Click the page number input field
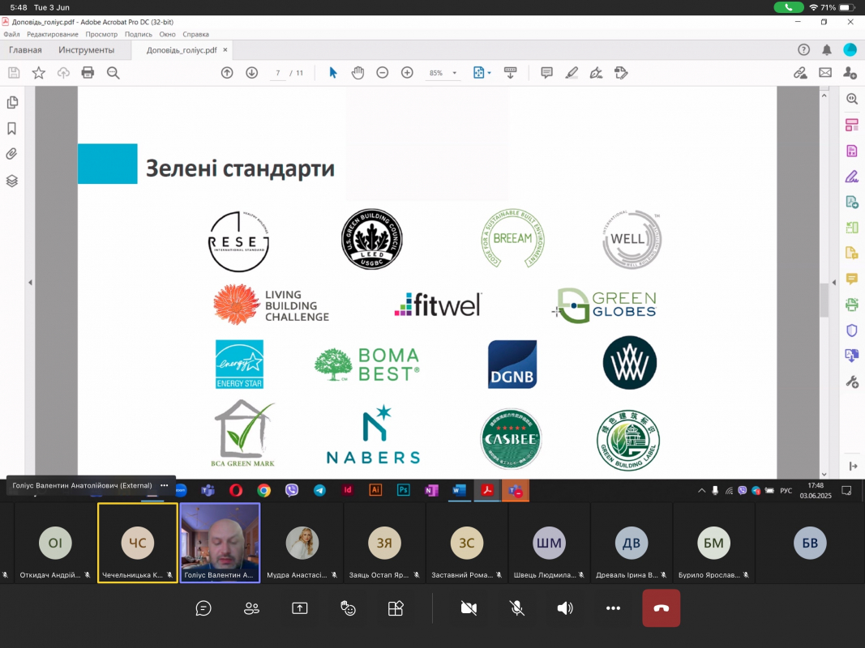 278,73
